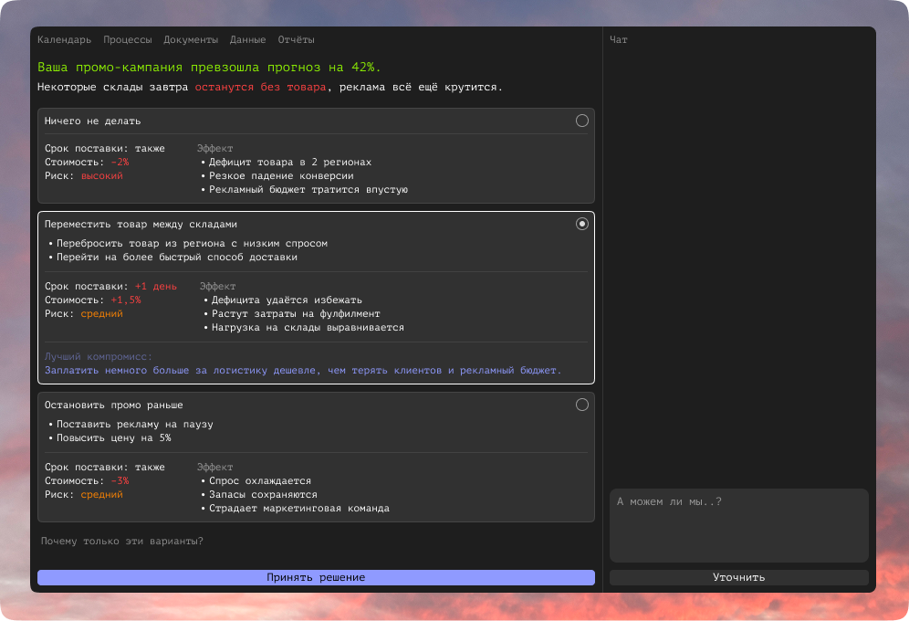Click the "Уточнить" button in chat
909x621 pixels.
pos(738,577)
